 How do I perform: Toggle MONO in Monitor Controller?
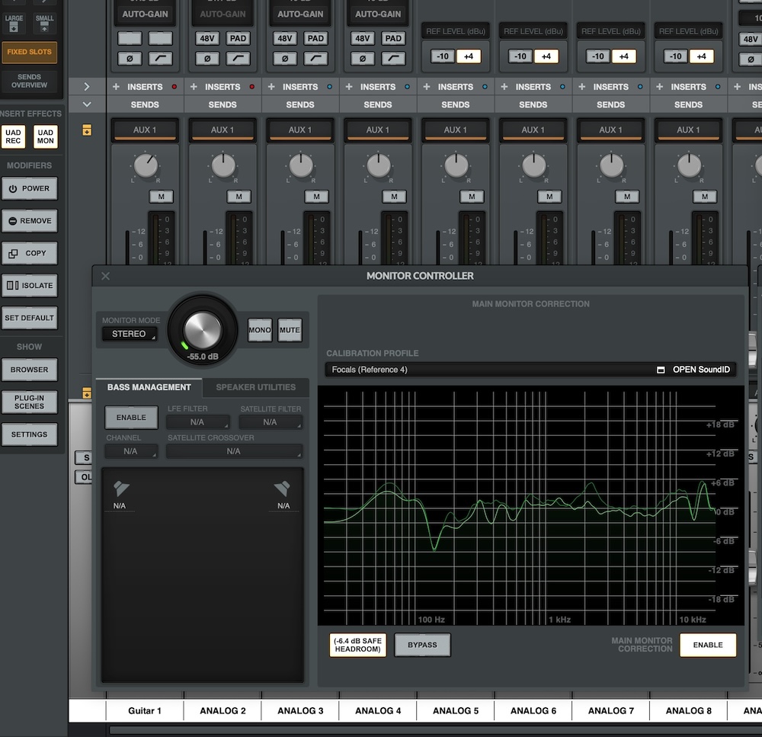pos(260,330)
